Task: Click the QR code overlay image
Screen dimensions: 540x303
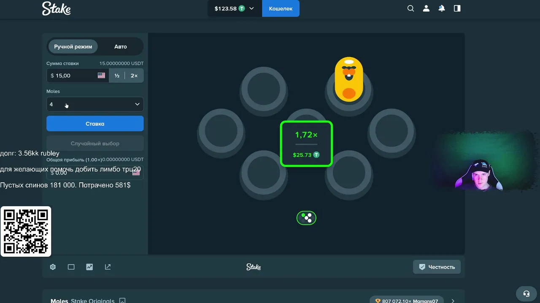Action: click(26, 231)
